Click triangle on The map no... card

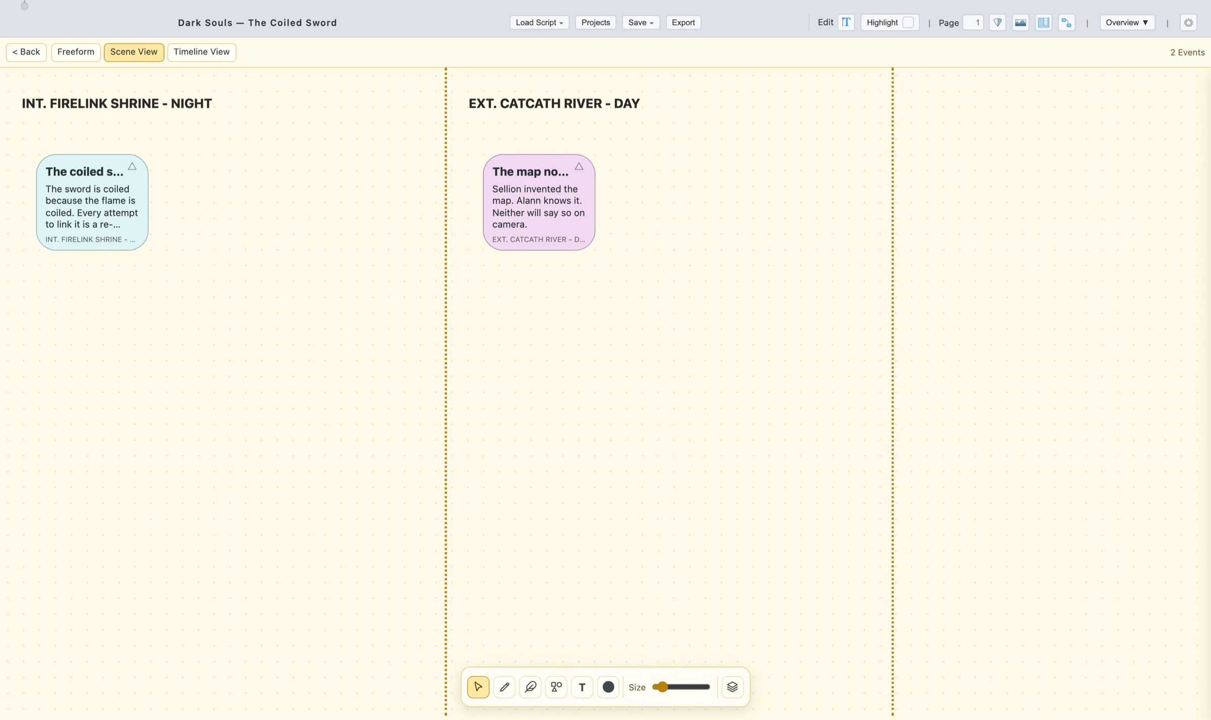(579, 166)
